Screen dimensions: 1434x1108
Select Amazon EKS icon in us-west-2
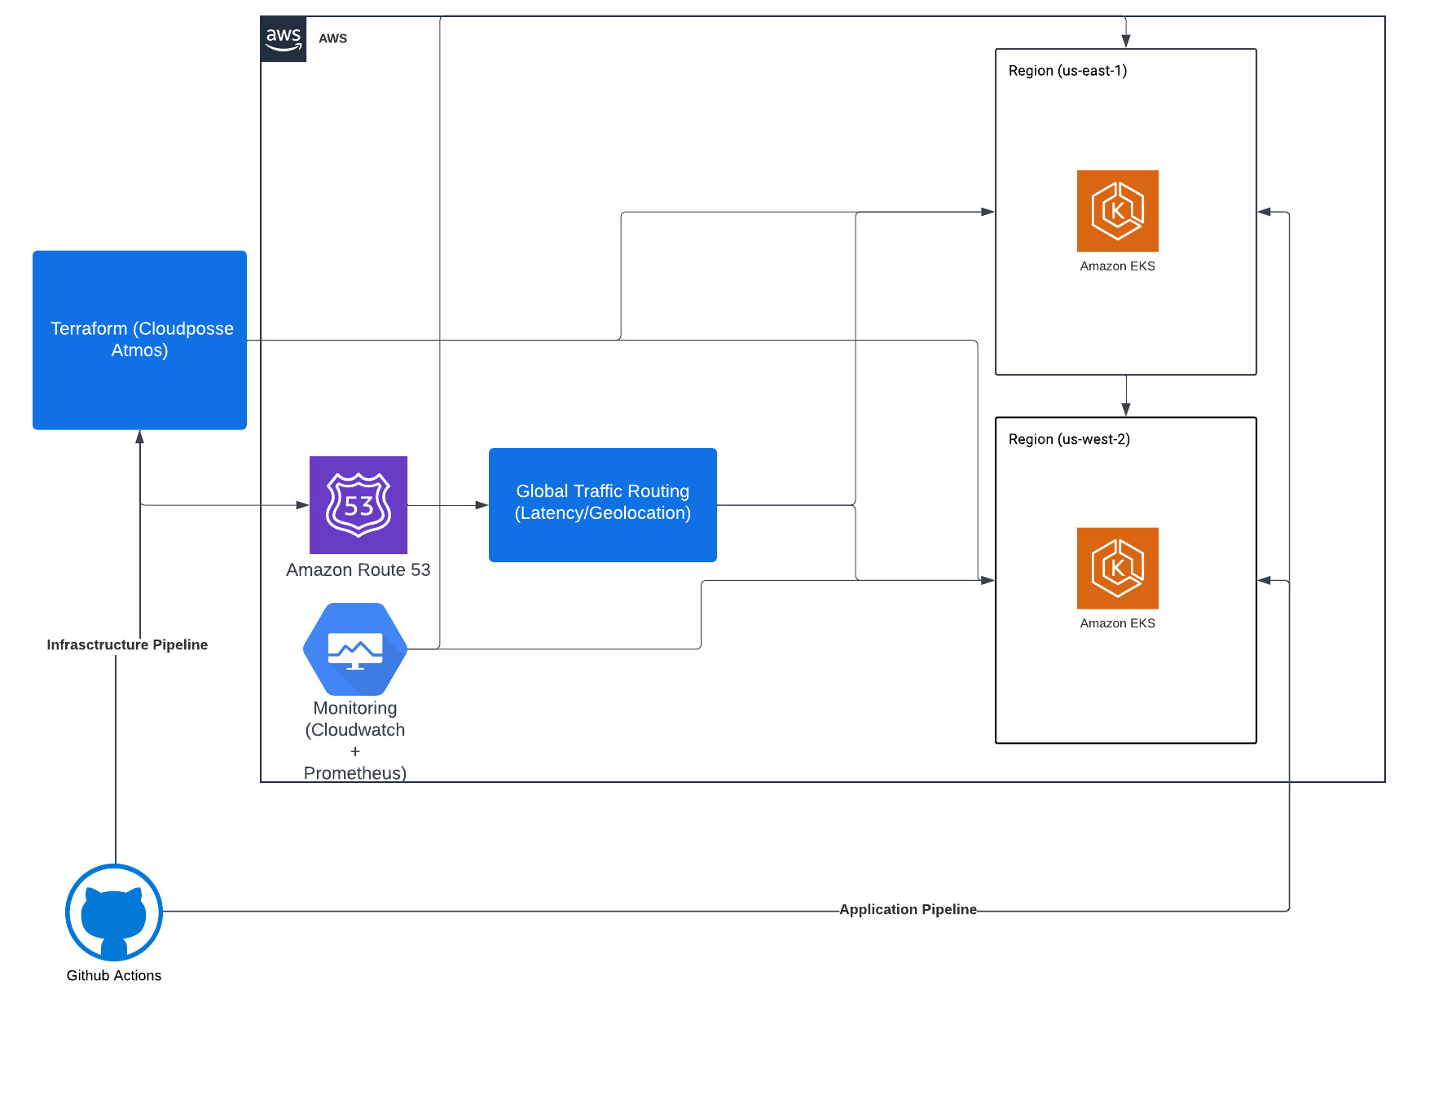pos(1118,568)
